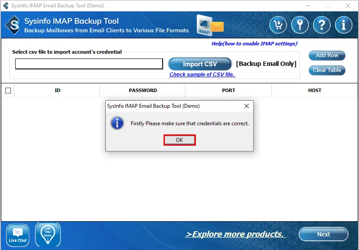Focus the CSV file path field
Image resolution: width=359 pixels, height=250 pixels.
(x=89, y=64)
